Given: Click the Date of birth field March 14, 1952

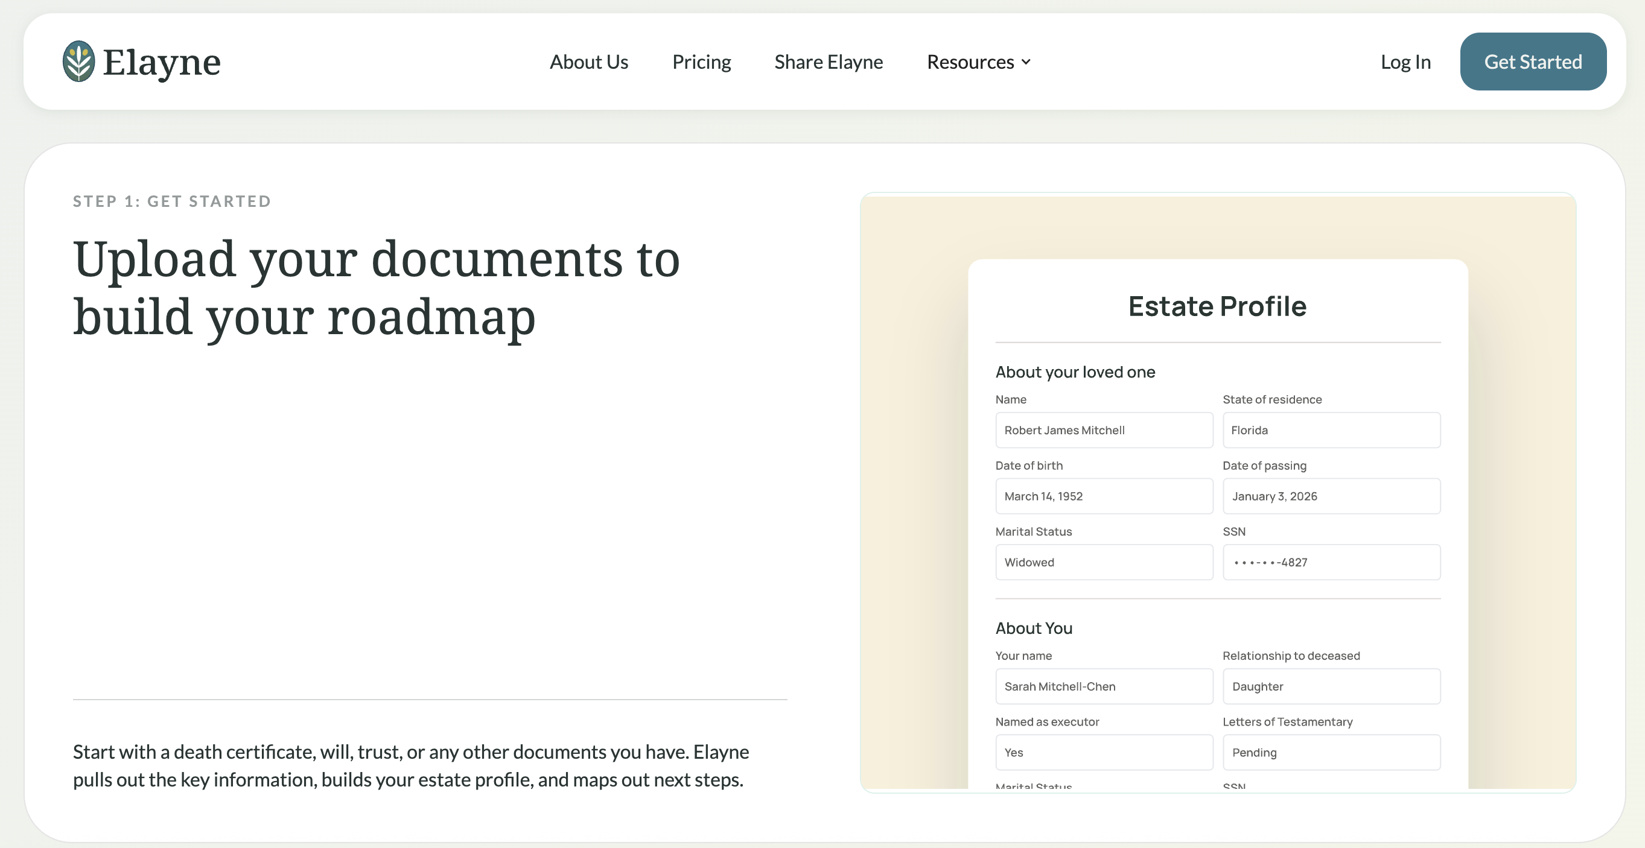Looking at the screenshot, I should [1104, 496].
